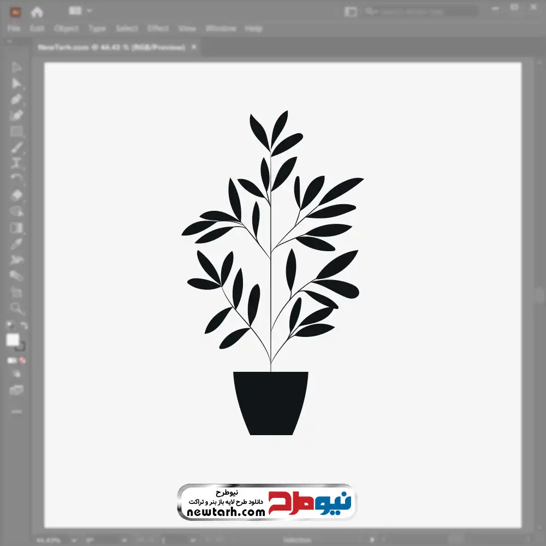The height and width of the screenshot is (546, 546).
Task: Activate the Zoom magnifier tool
Action: [16, 308]
